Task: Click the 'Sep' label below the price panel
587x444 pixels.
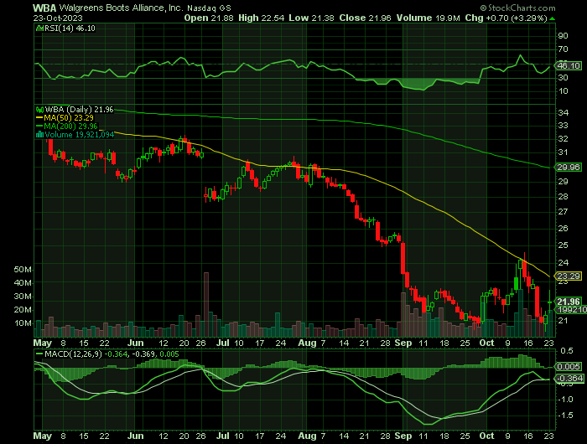Action: pos(403,343)
